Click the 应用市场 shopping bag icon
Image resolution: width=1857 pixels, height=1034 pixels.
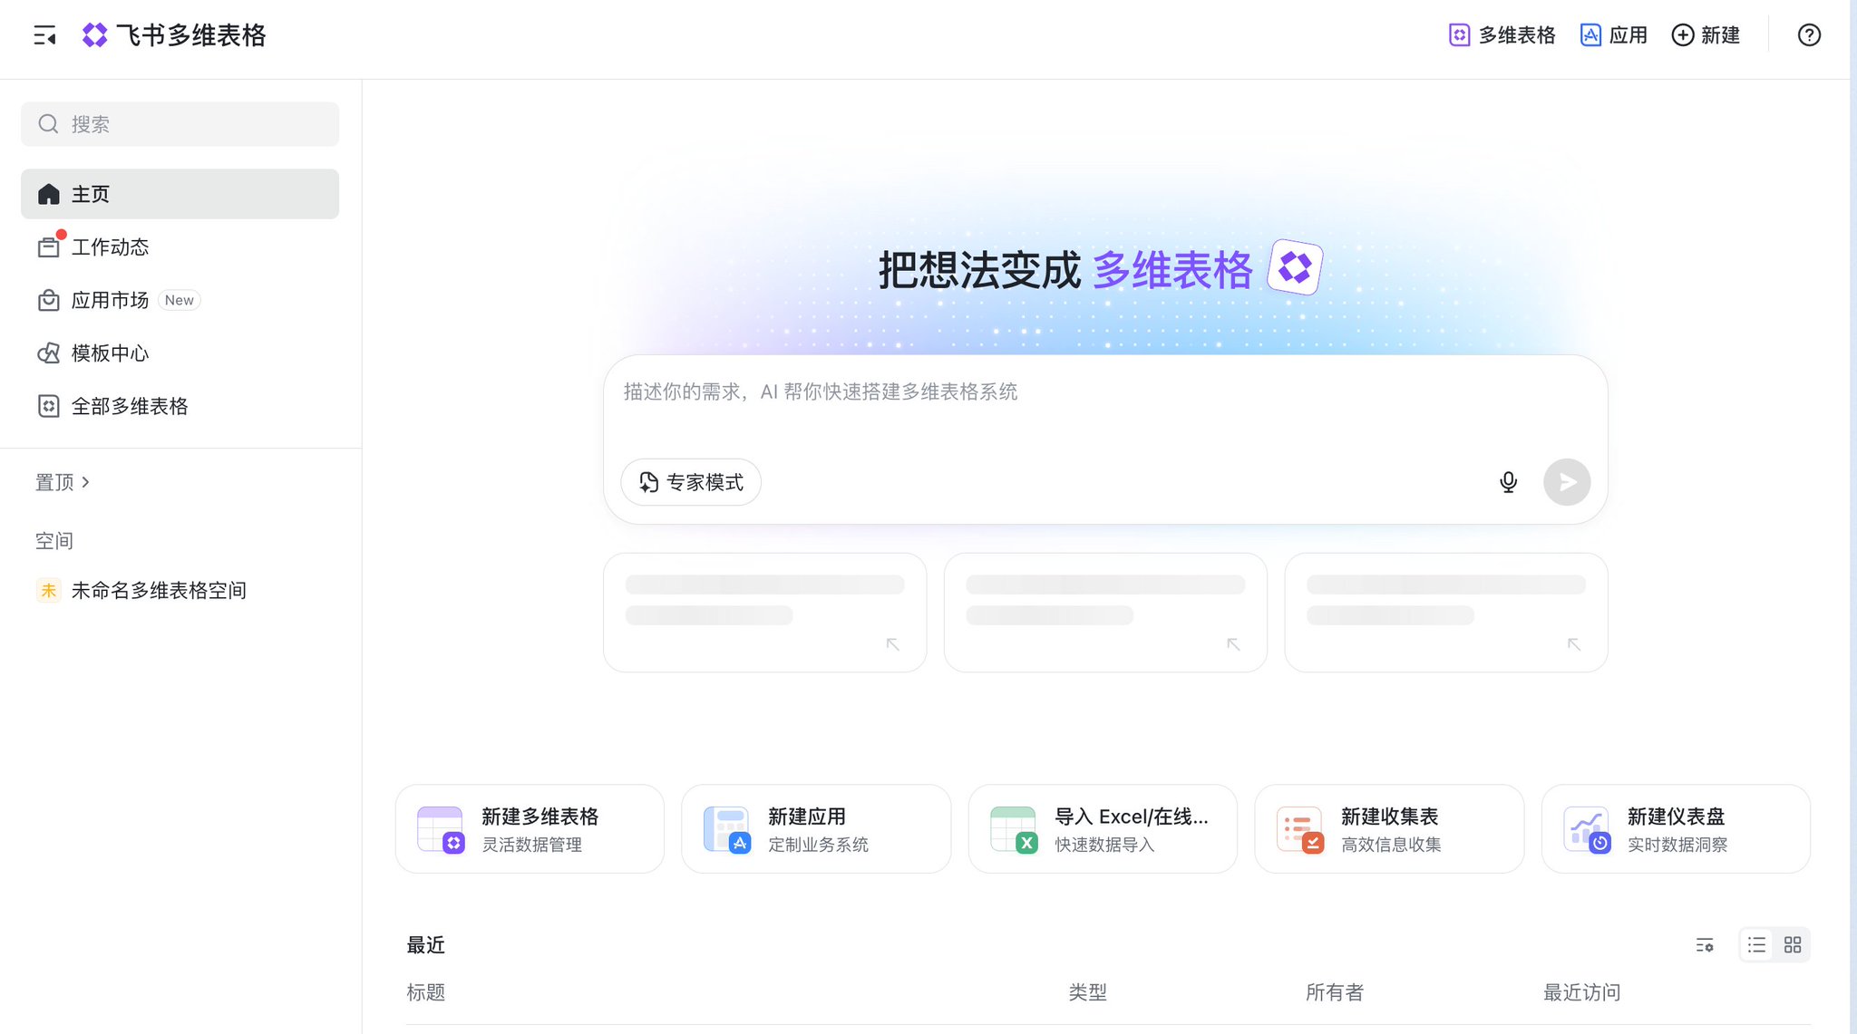click(x=49, y=300)
